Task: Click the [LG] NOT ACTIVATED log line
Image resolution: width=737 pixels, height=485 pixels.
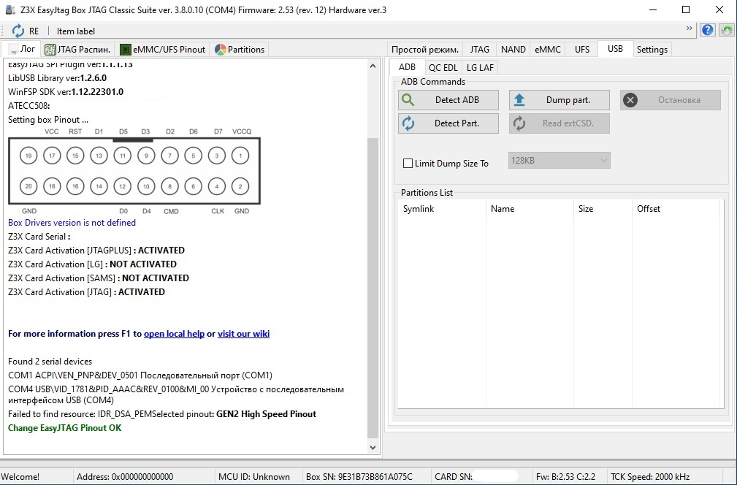Action: 93,264
